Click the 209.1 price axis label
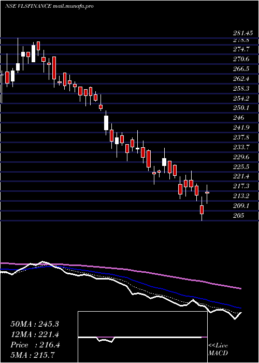The width and height of the screenshot is (259, 363). click(x=241, y=206)
